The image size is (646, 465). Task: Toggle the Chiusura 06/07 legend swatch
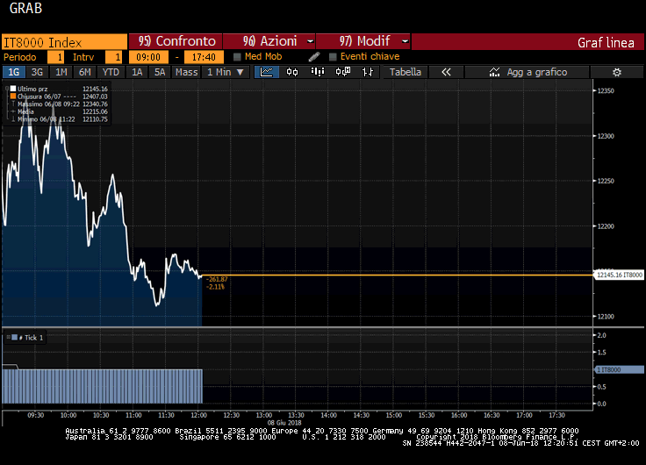(13, 97)
